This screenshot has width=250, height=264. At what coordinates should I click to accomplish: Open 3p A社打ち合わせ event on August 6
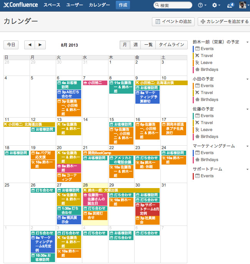click(x=69, y=94)
